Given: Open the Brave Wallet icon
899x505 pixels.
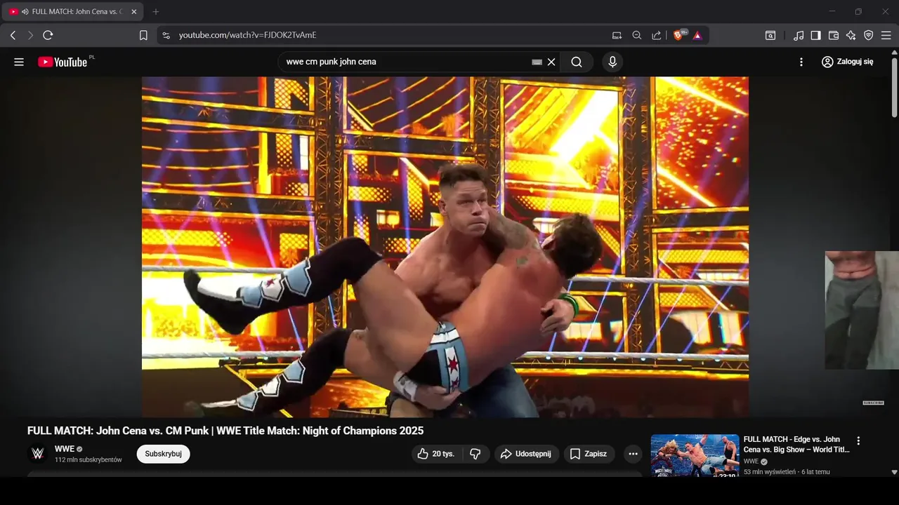Looking at the screenshot, I should click(x=834, y=35).
